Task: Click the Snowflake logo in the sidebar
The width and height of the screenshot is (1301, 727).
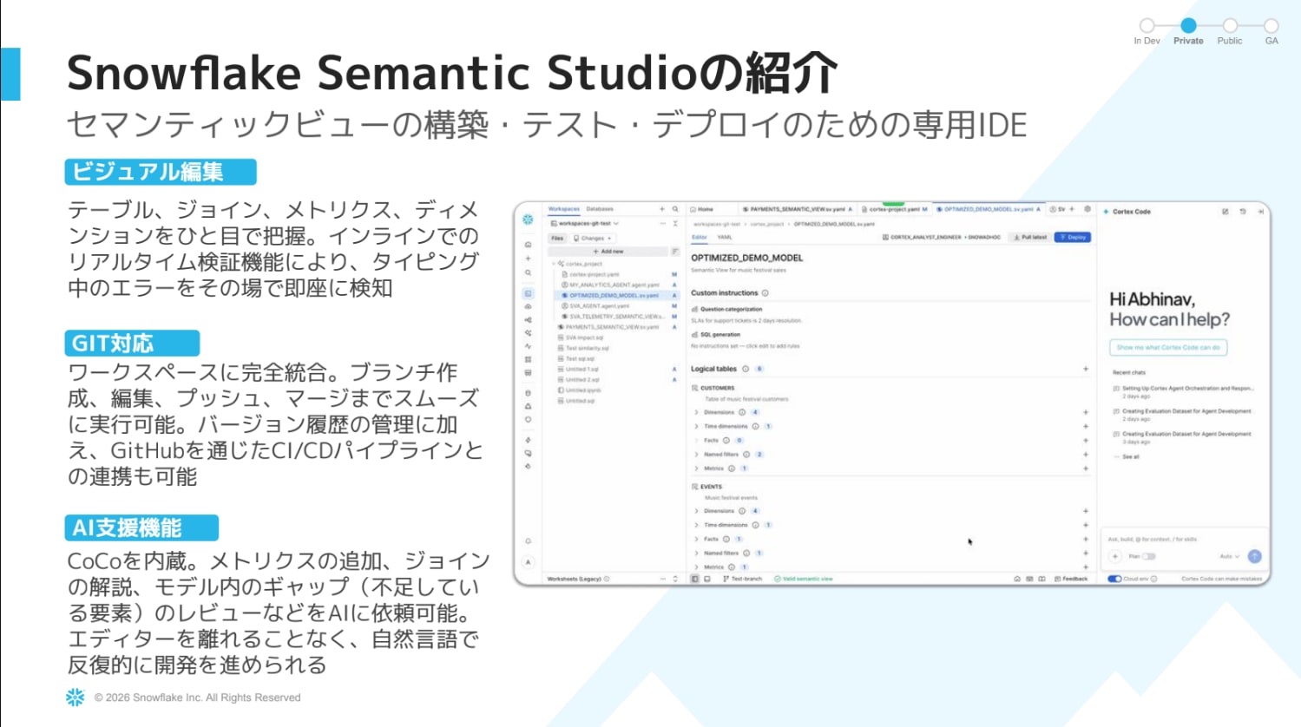Action: pyautogui.click(x=528, y=219)
